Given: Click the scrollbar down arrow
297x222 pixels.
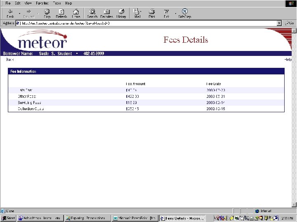Looking at the screenshot, I should point(294,205).
